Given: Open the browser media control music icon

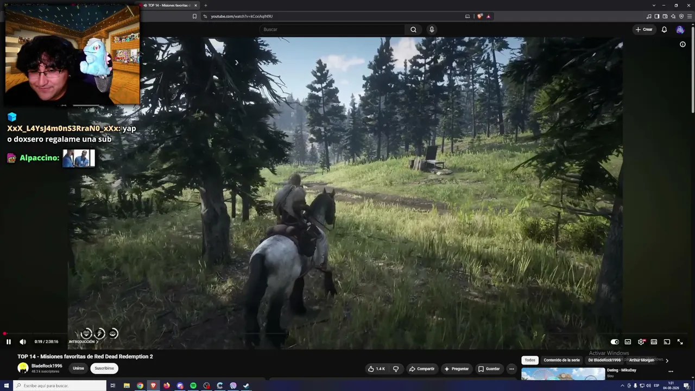Looking at the screenshot, I should pos(649,16).
